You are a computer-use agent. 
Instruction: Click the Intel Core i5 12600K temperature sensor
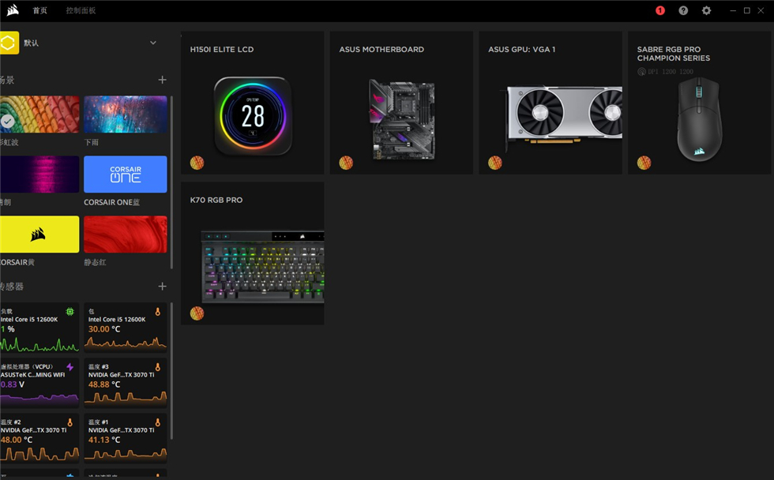[x=125, y=327]
